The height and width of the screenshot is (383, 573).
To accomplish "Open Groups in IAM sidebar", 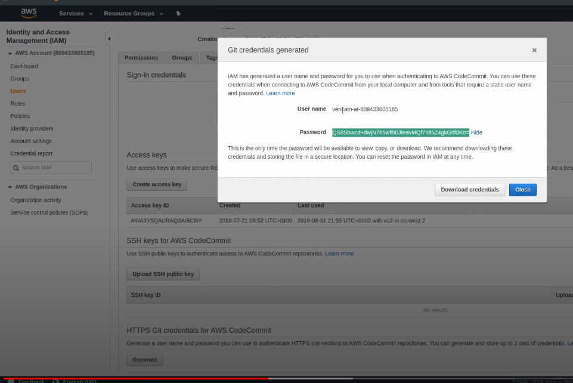I will click(20, 79).
